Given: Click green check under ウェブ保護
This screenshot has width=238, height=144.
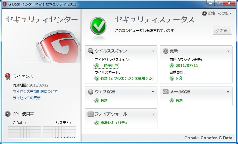Looking at the screenshot, I should pyautogui.click(x=97, y=101).
